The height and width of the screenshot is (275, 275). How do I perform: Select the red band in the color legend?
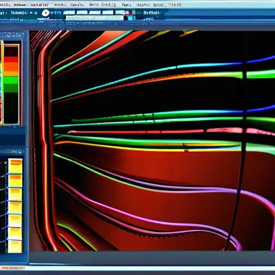[11, 60]
